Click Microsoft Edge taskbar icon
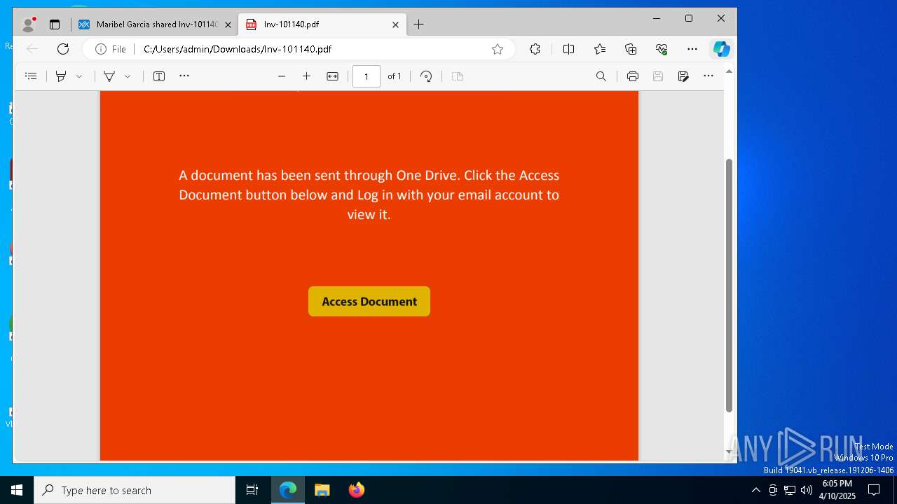 pos(288,490)
